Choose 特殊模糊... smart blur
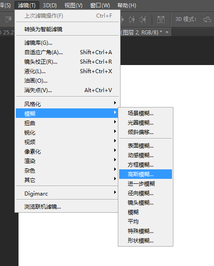214x266 pixels. [x=145, y=231]
